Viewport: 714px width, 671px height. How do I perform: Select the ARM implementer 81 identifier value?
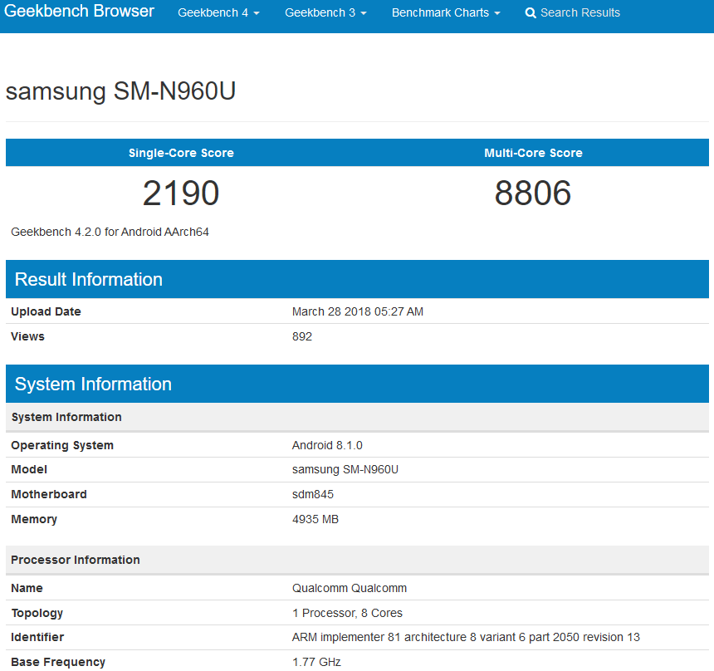466,637
